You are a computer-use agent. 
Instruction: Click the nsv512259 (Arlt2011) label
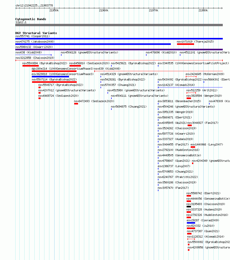202,90
